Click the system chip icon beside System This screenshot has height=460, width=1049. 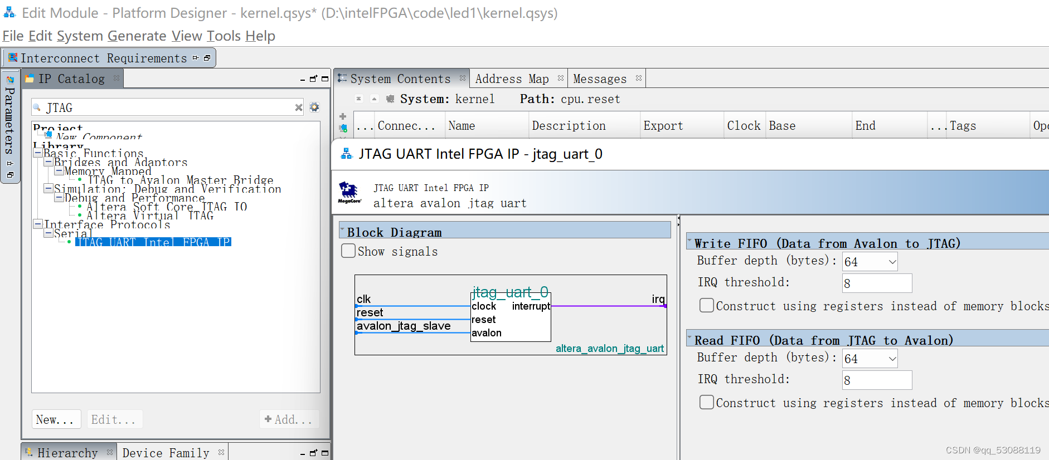coord(390,99)
